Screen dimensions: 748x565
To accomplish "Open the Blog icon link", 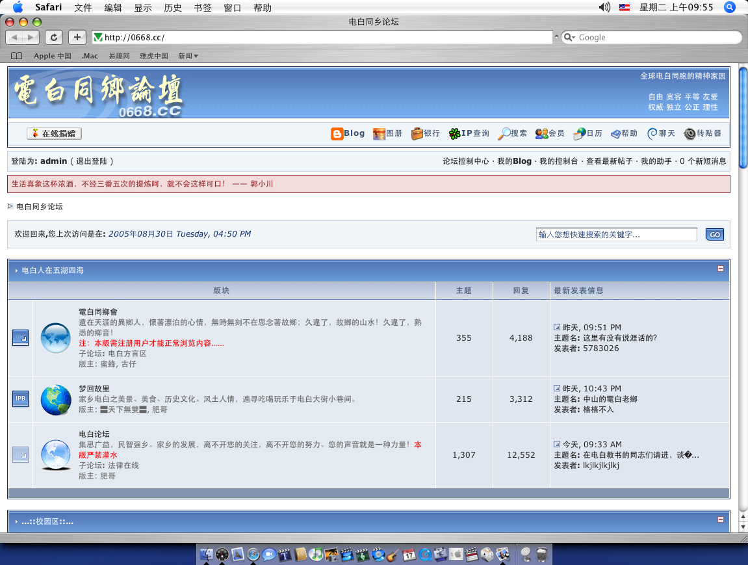I will click(x=337, y=134).
